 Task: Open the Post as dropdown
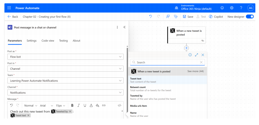tap(65, 57)
